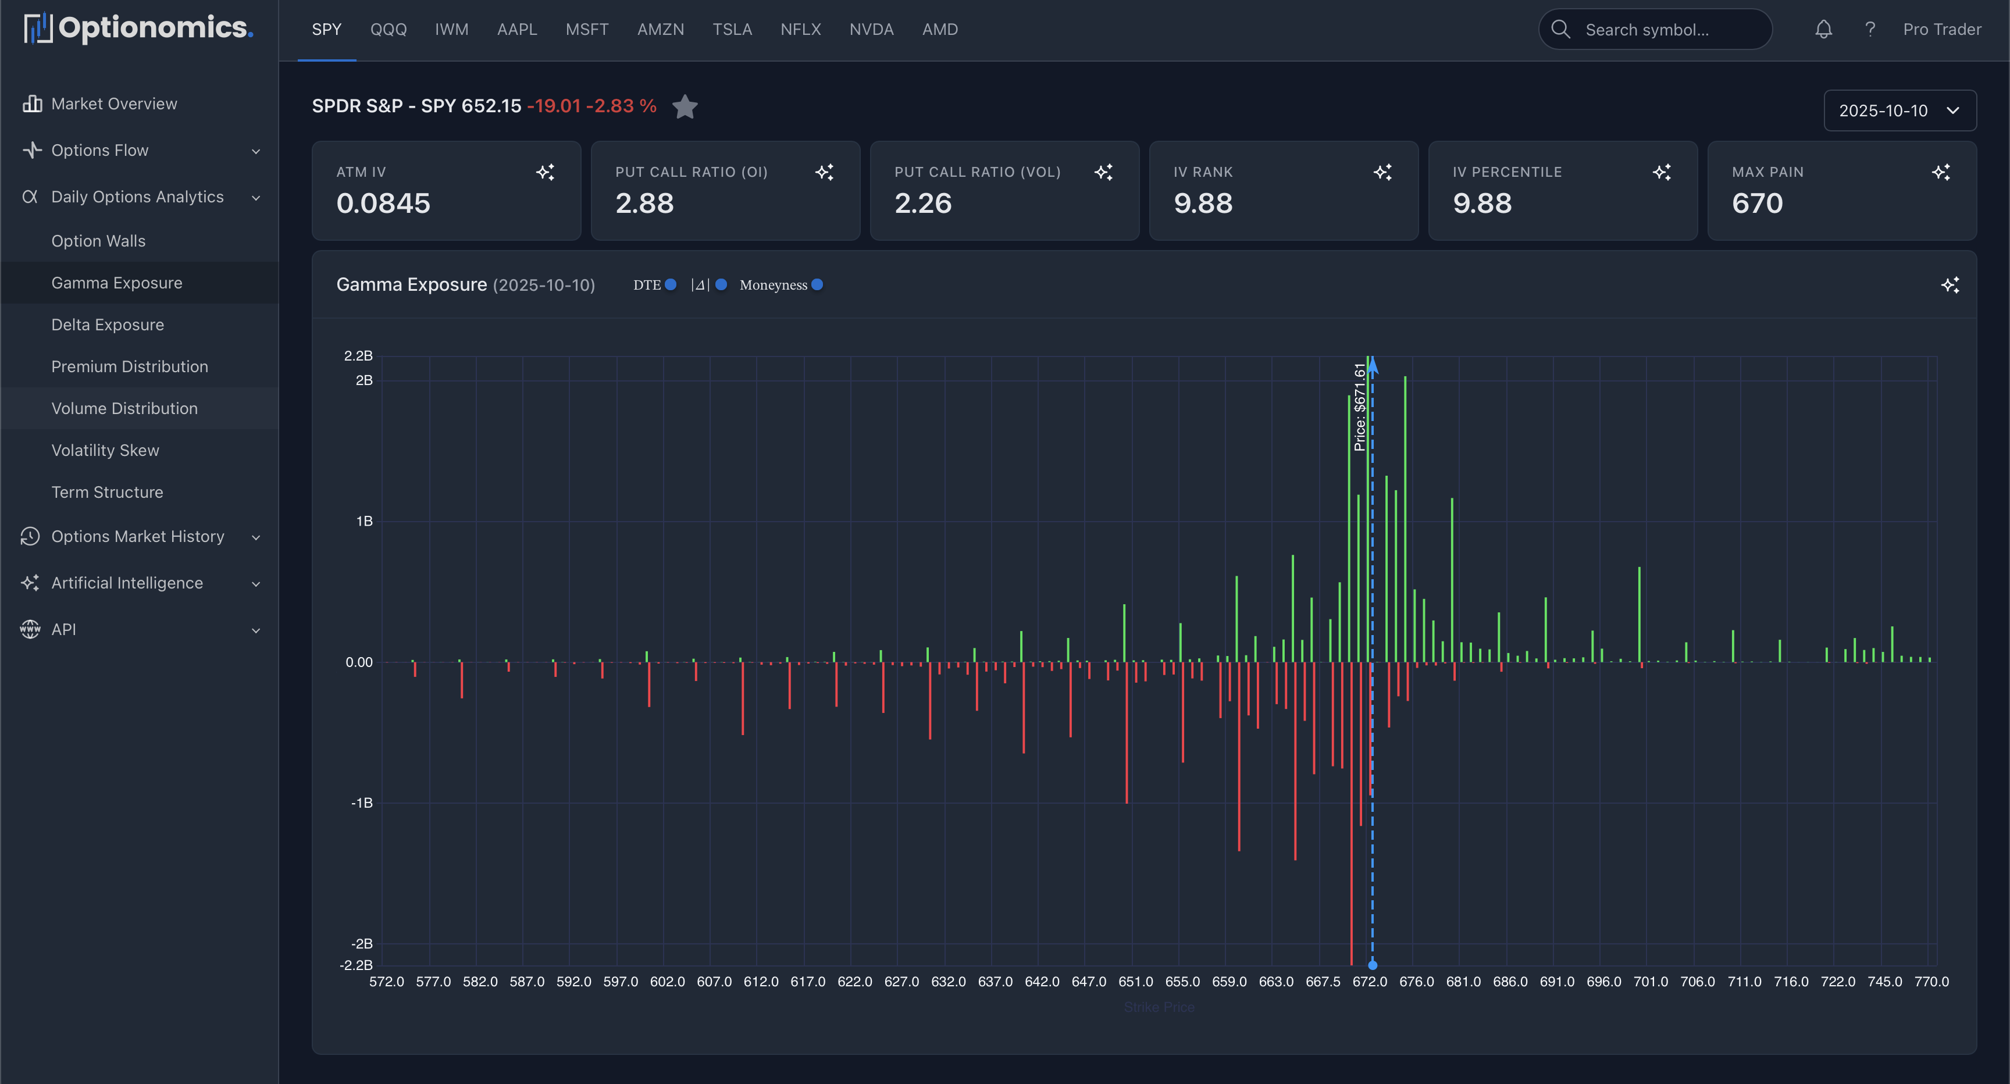Image resolution: width=2010 pixels, height=1084 pixels.
Task: Click the notification bell icon
Action: (x=1823, y=29)
